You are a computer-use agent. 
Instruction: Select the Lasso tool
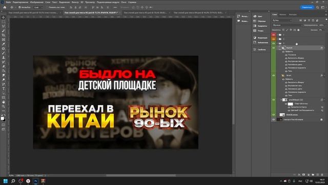(x=4, y=26)
